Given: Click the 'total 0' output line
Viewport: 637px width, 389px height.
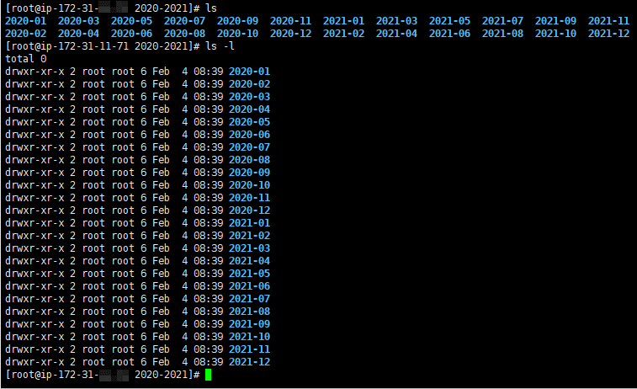Looking at the screenshot, I should click(25, 59).
